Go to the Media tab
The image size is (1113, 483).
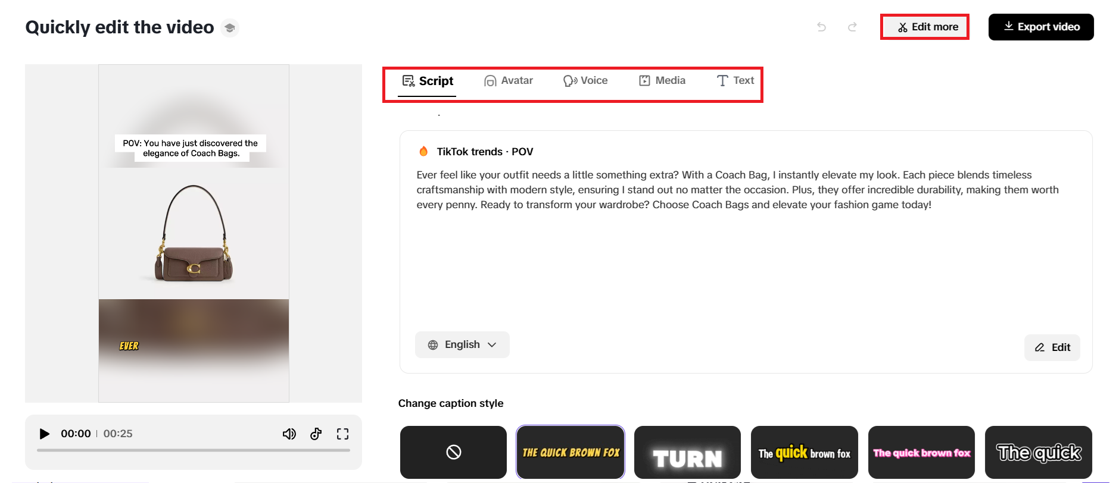point(662,81)
